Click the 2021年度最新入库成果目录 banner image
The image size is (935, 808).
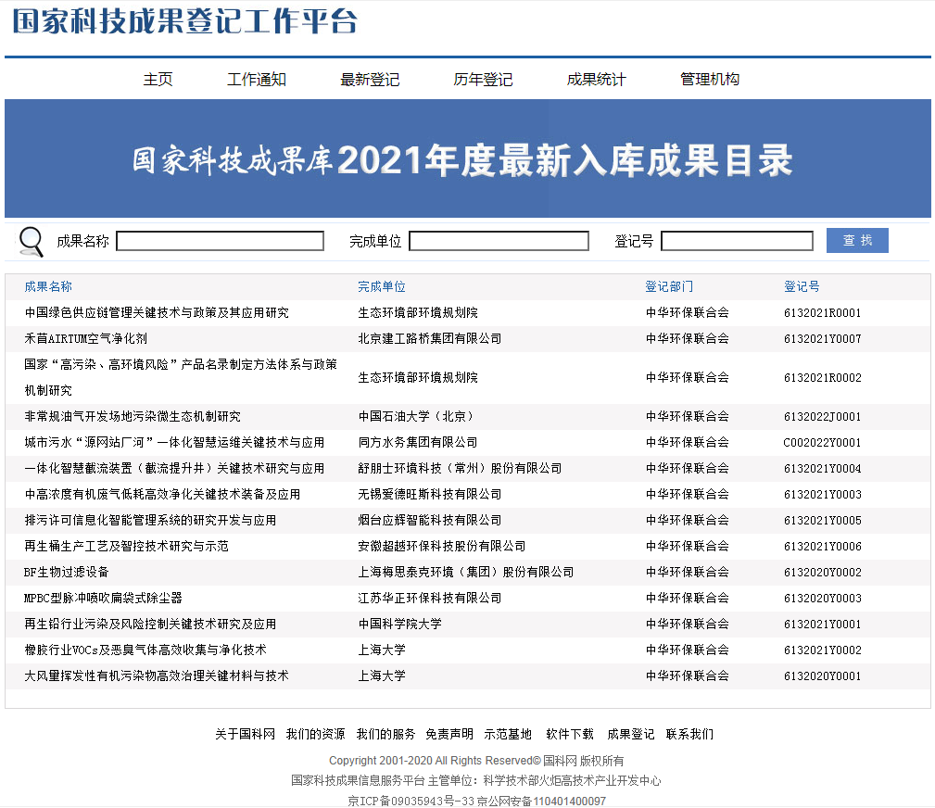[x=467, y=159]
